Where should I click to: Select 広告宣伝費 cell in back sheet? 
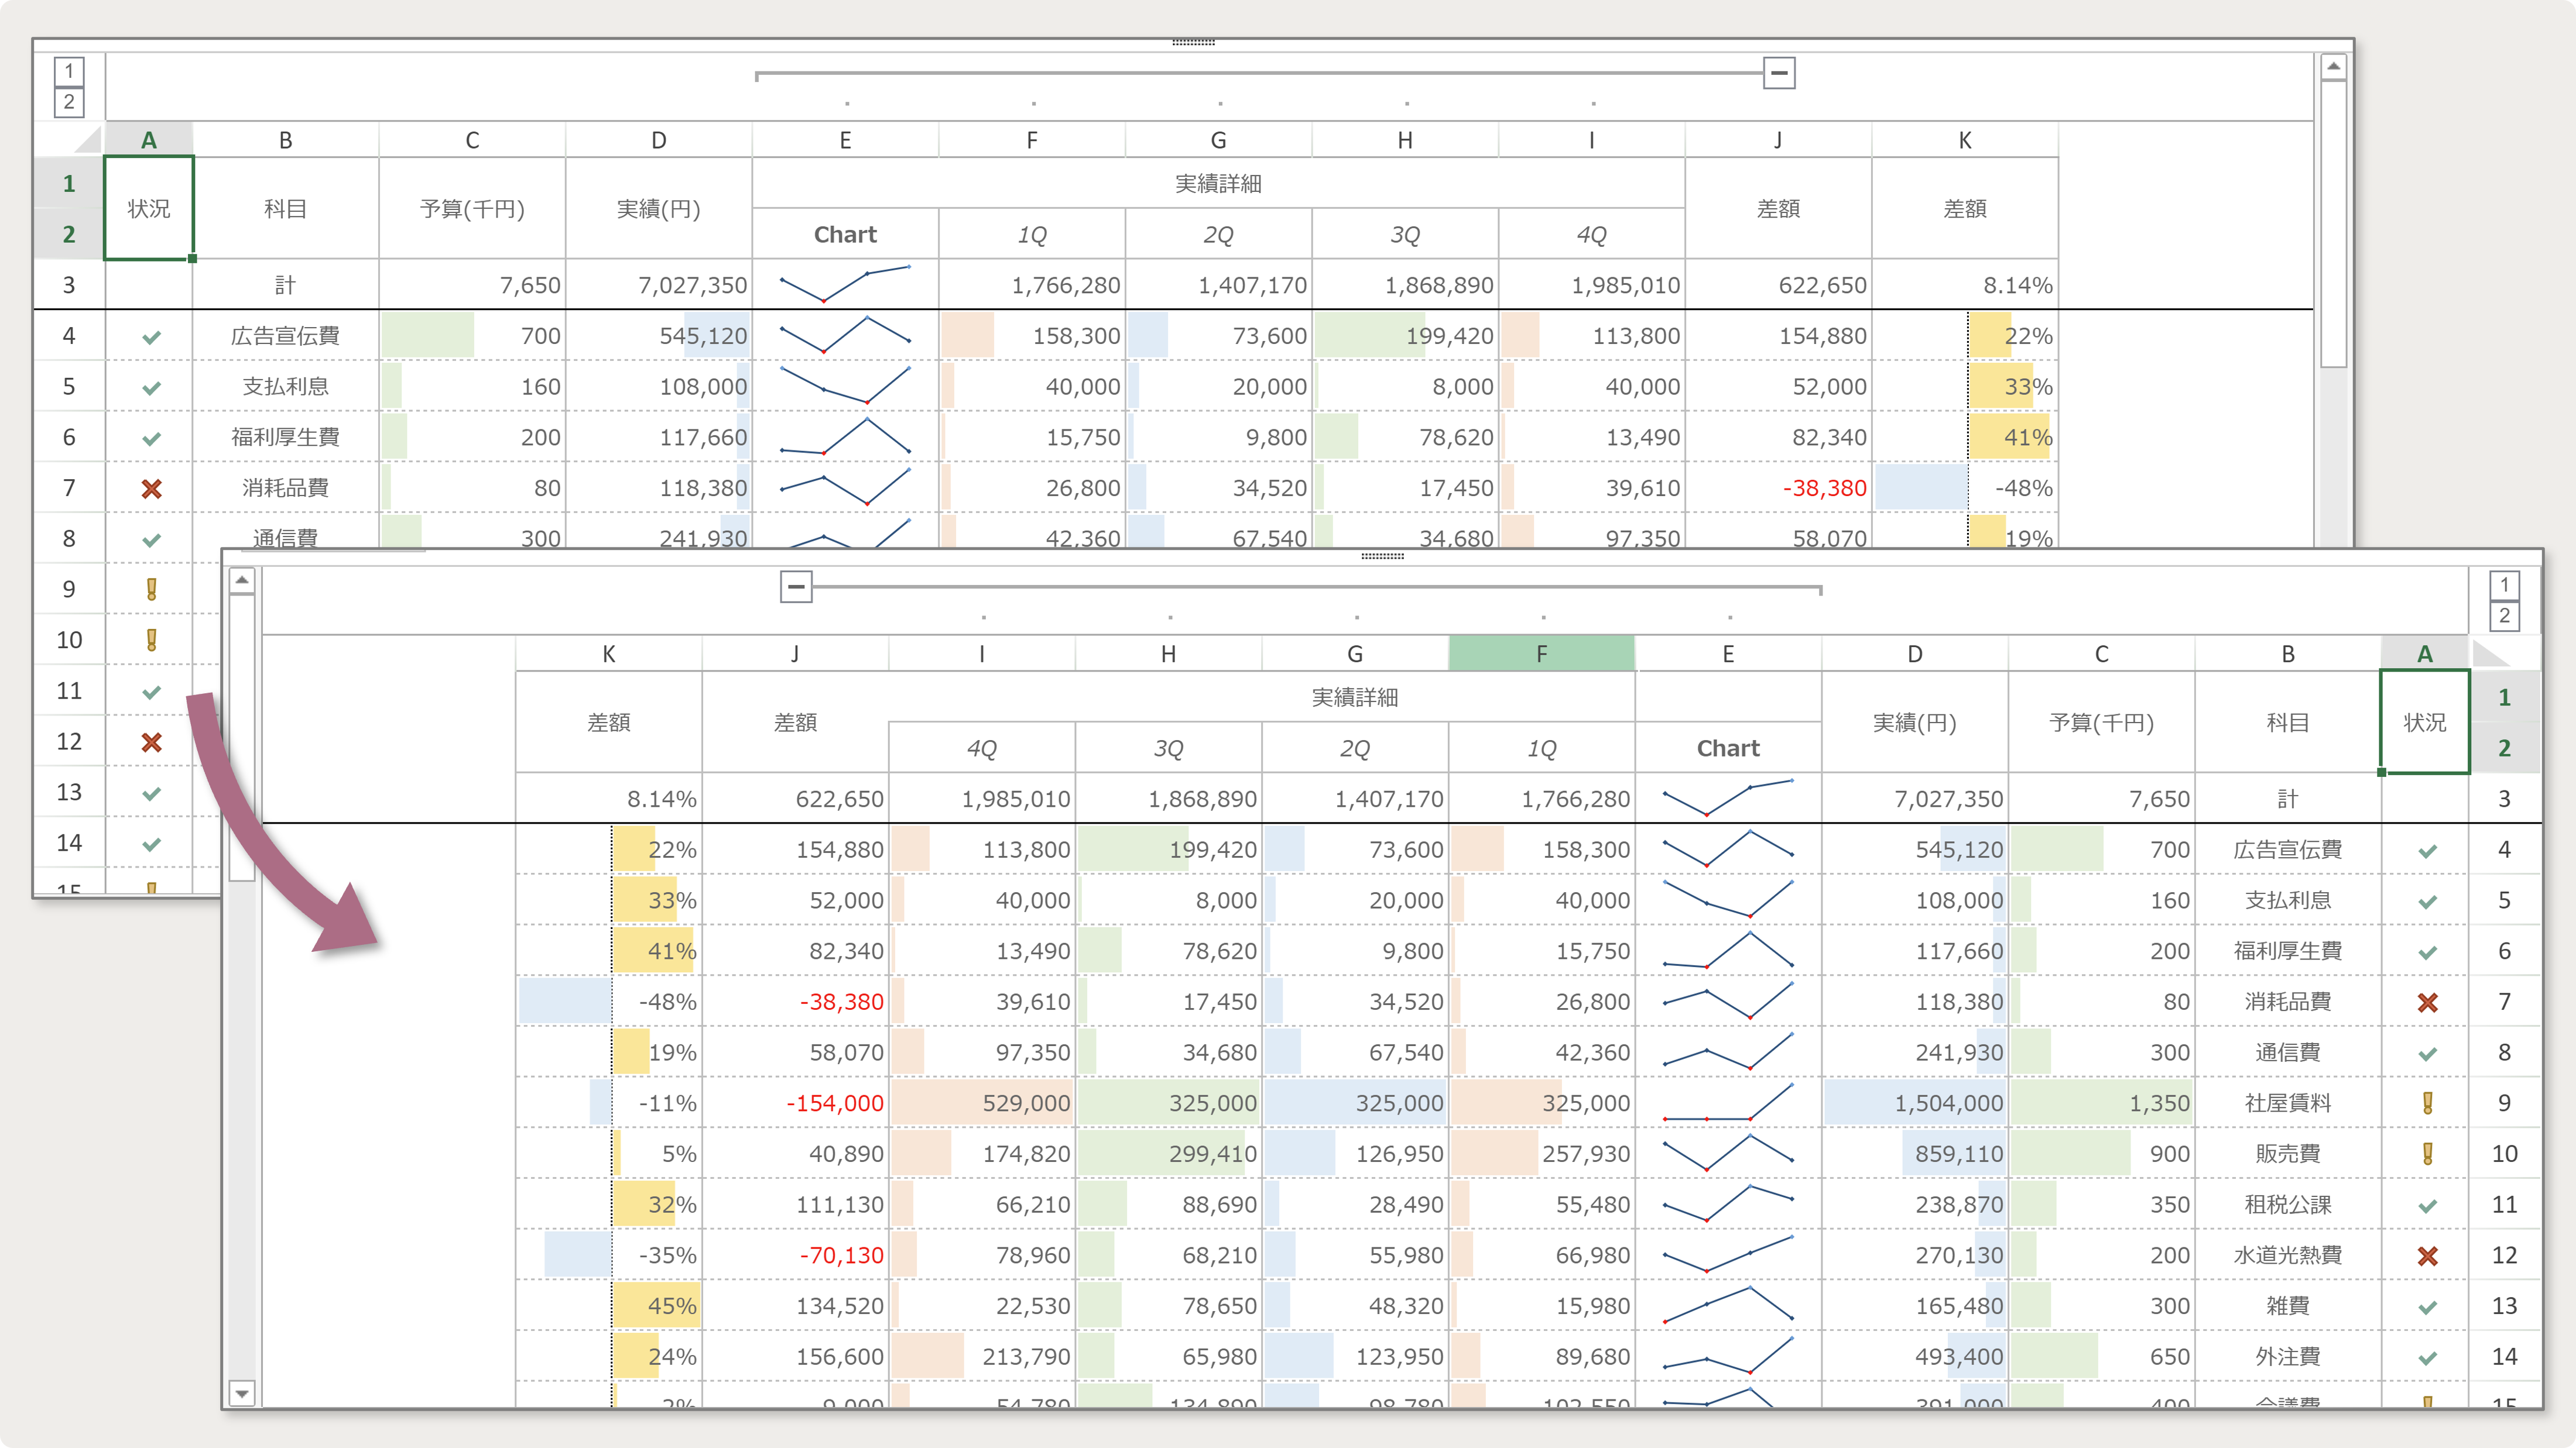pyautogui.click(x=286, y=336)
